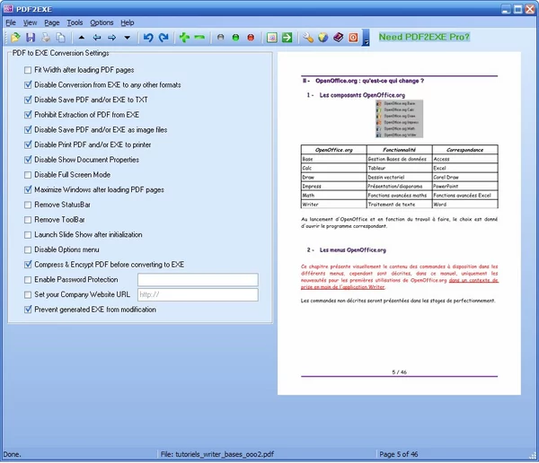Image resolution: width=539 pixels, height=463 pixels.
Task: Click the red round light icon
Action: (x=251, y=37)
